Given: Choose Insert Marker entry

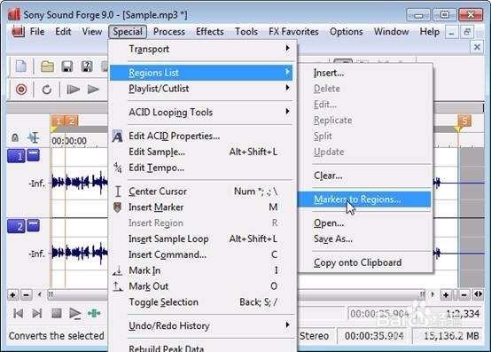Looking at the screenshot, I should (x=201, y=207).
